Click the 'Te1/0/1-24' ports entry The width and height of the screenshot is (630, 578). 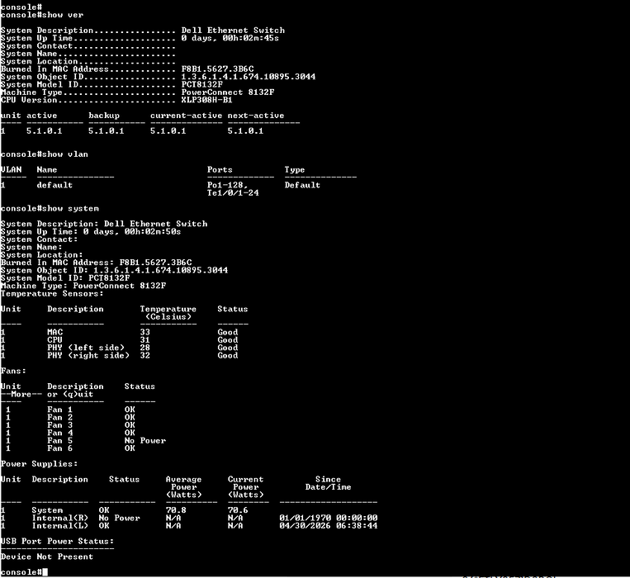click(233, 192)
